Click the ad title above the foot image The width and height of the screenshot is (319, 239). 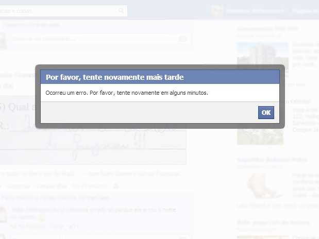coord(272,160)
